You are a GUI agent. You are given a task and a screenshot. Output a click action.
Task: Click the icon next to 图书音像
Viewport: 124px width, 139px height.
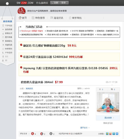[x=3, y=37]
